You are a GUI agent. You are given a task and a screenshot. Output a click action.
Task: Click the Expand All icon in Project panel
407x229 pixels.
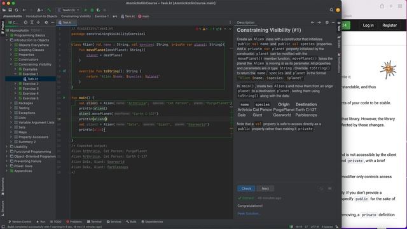(x=32, y=23)
